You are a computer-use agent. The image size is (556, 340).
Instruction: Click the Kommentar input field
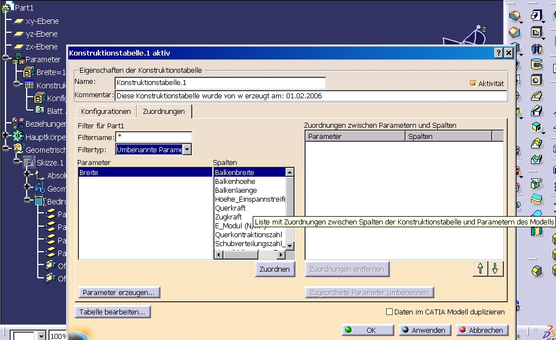click(x=310, y=96)
